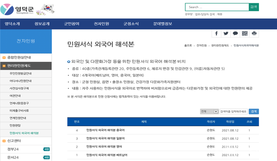Click the blue 검색 board search button
277x161 pixels.
coord(254,111)
